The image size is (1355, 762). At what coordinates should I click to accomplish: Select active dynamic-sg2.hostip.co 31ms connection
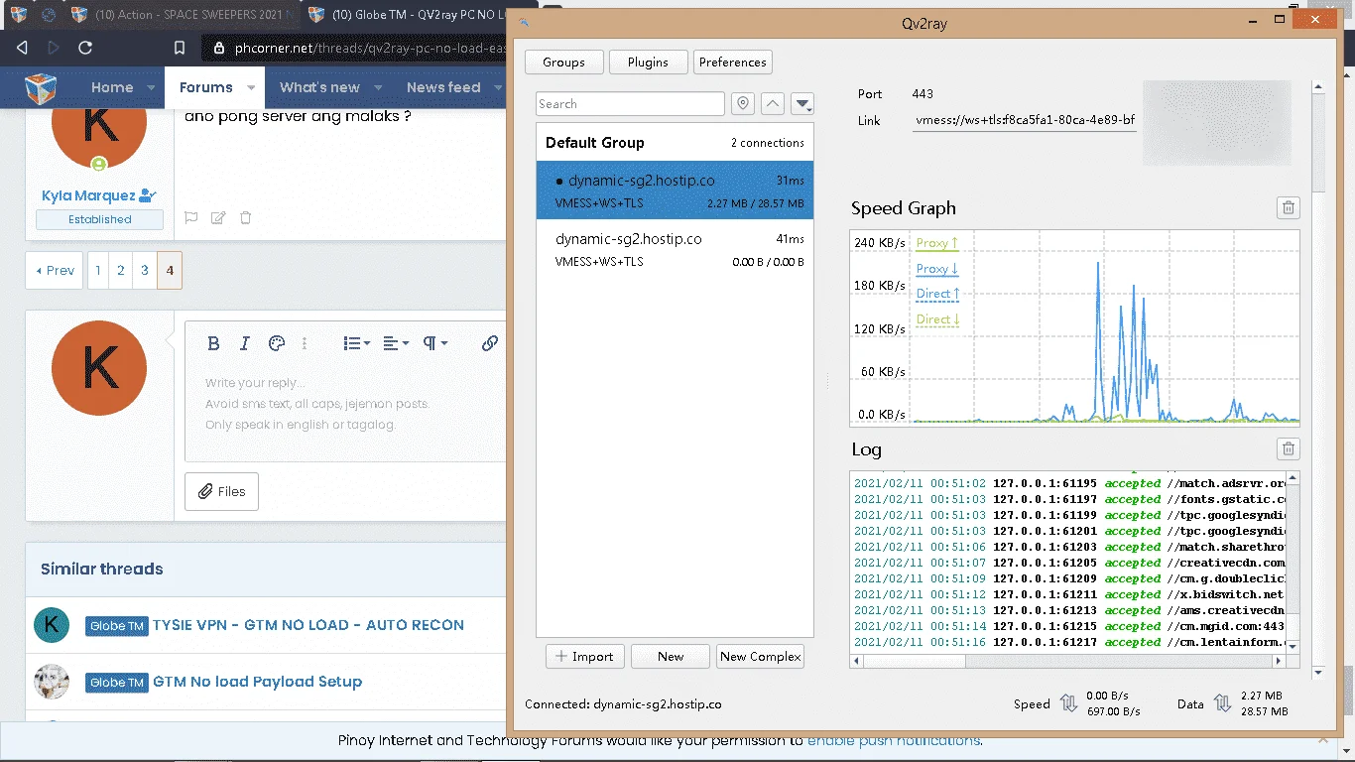(x=675, y=190)
